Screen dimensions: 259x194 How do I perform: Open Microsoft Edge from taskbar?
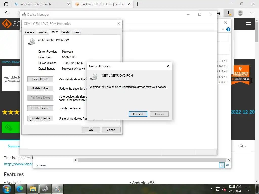tap(20, 189)
